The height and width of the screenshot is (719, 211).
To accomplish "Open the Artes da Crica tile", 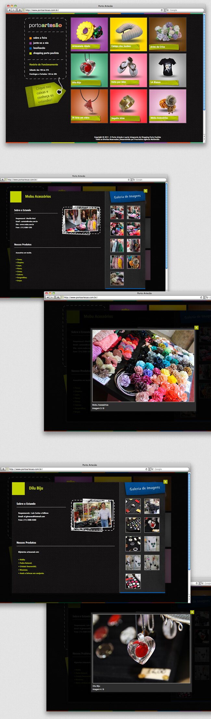I will pos(168,34).
